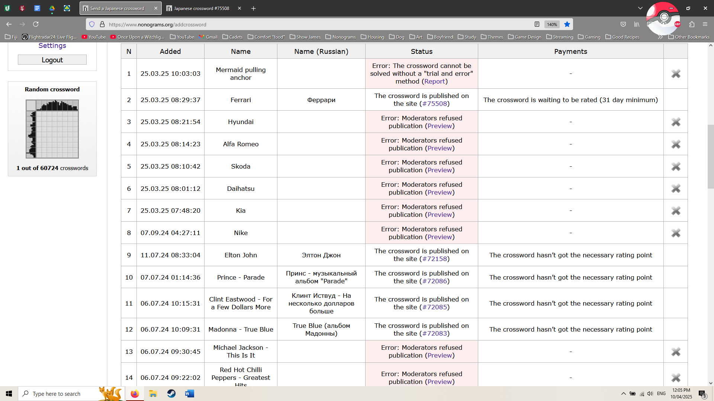Open the Gmail bookmark
This screenshot has height=401, width=714.
pos(208,37)
